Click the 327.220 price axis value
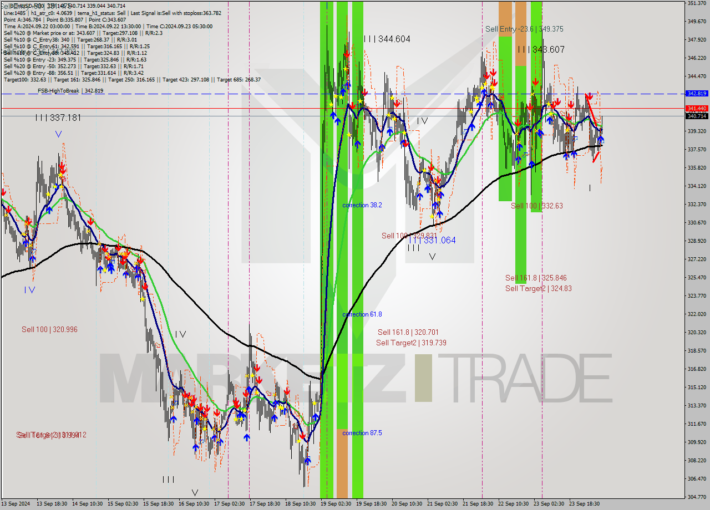 [x=697, y=259]
